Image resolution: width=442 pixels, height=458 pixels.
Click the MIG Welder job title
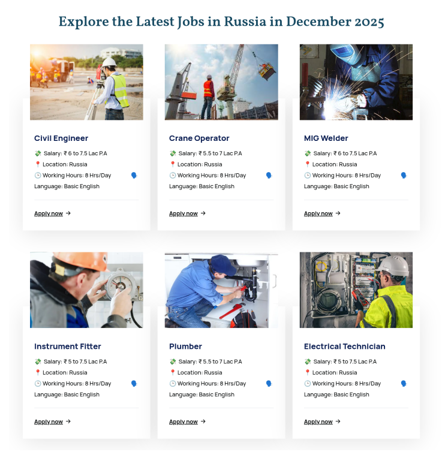click(x=326, y=138)
